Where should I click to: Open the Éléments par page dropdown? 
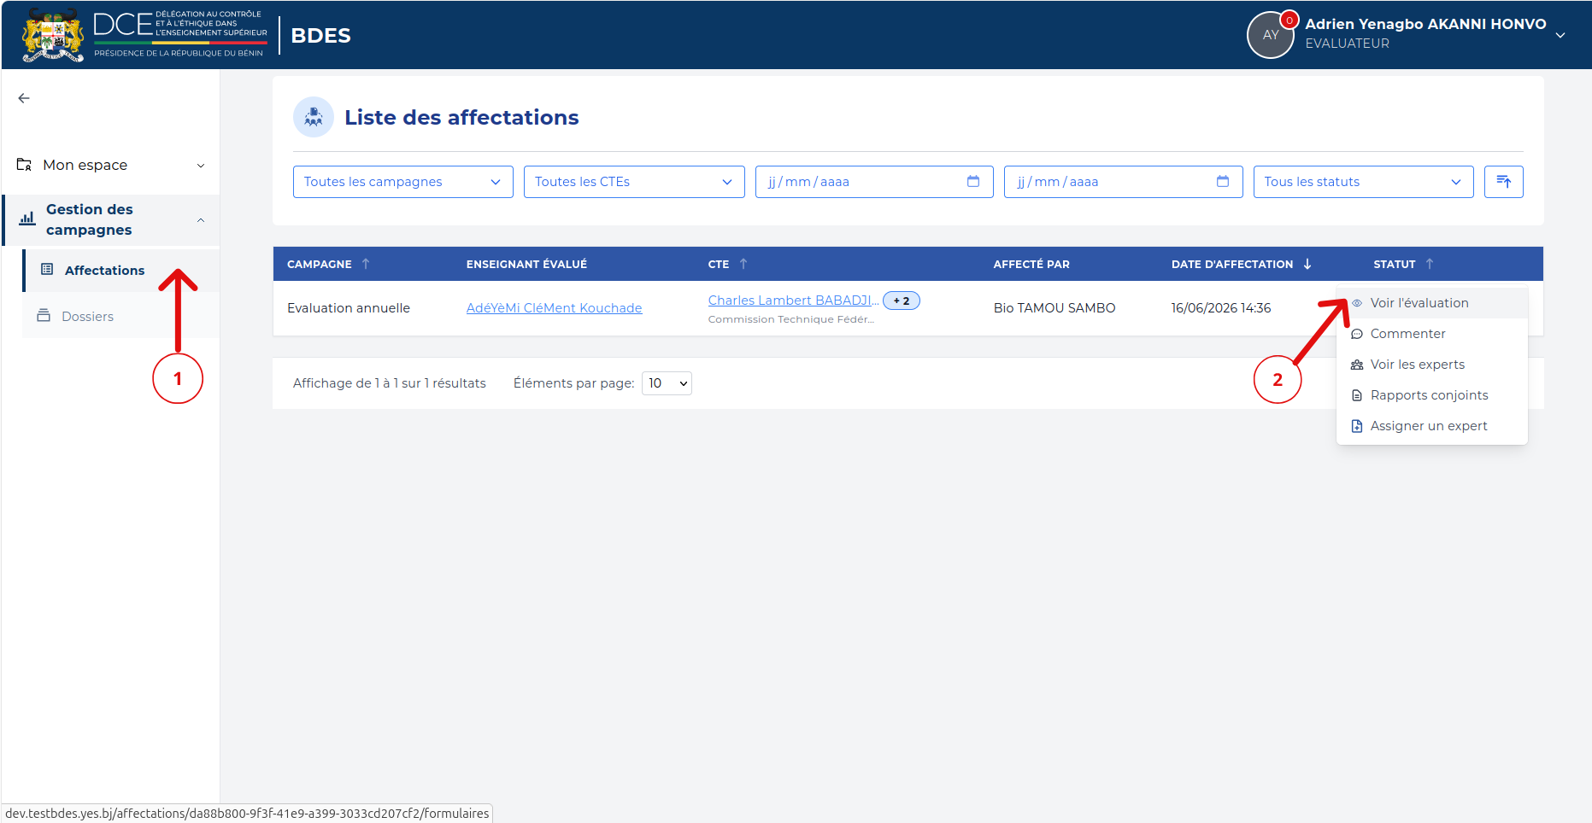[667, 383]
